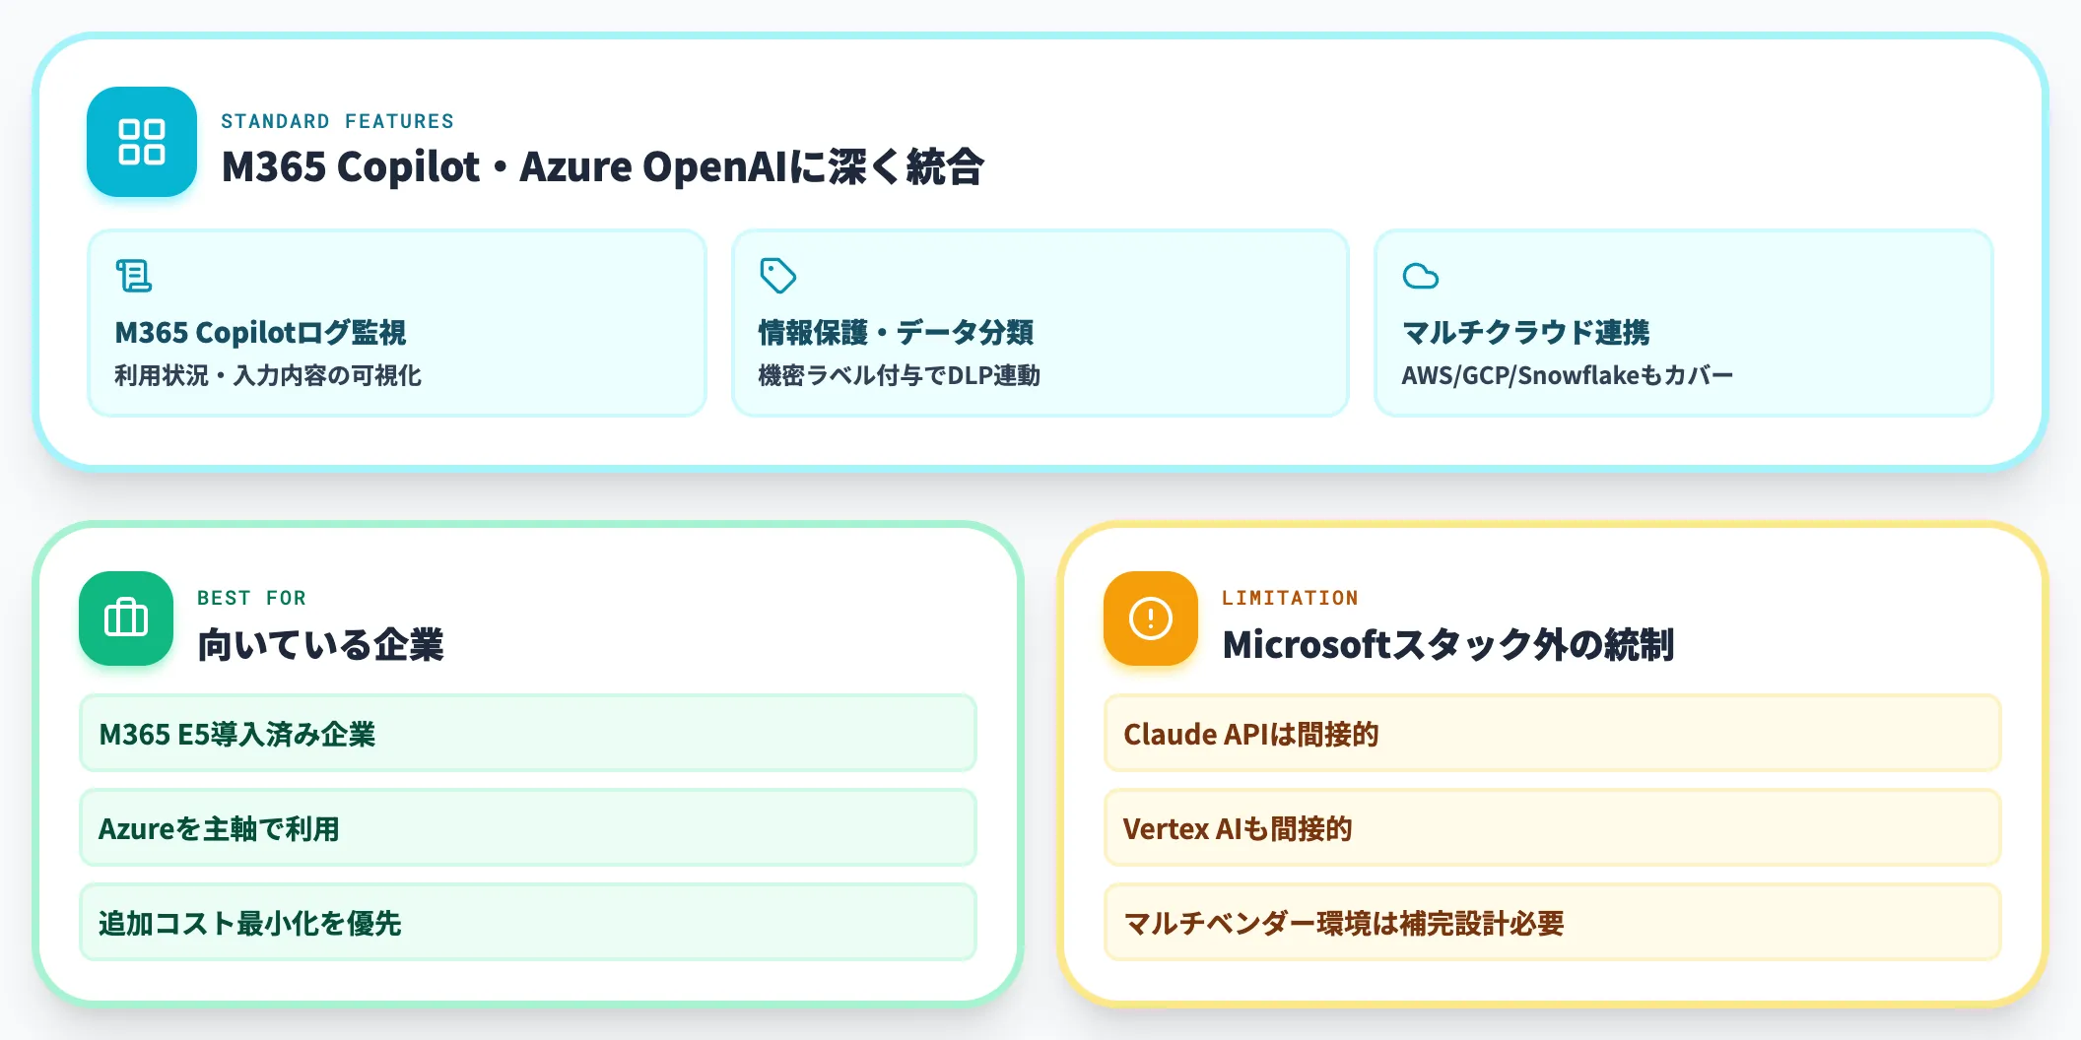Click the cyan grid icon beside Standard Features
2081x1040 pixels.
coord(142,142)
